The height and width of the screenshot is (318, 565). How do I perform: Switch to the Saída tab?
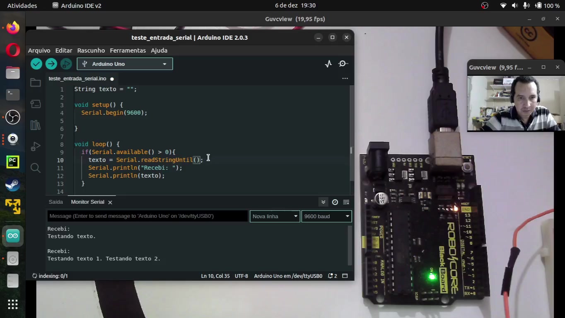(x=56, y=202)
